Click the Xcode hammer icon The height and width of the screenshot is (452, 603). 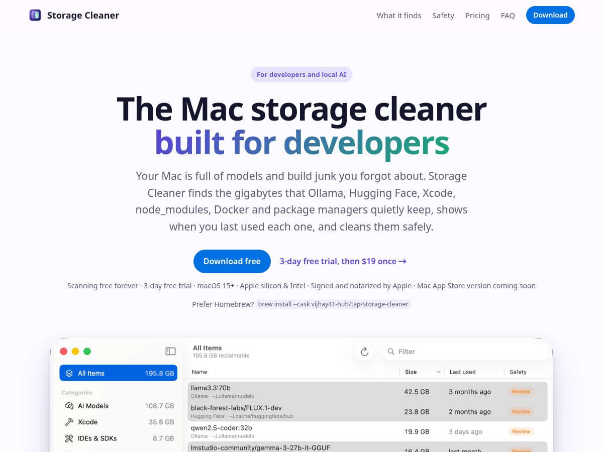[x=69, y=422]
